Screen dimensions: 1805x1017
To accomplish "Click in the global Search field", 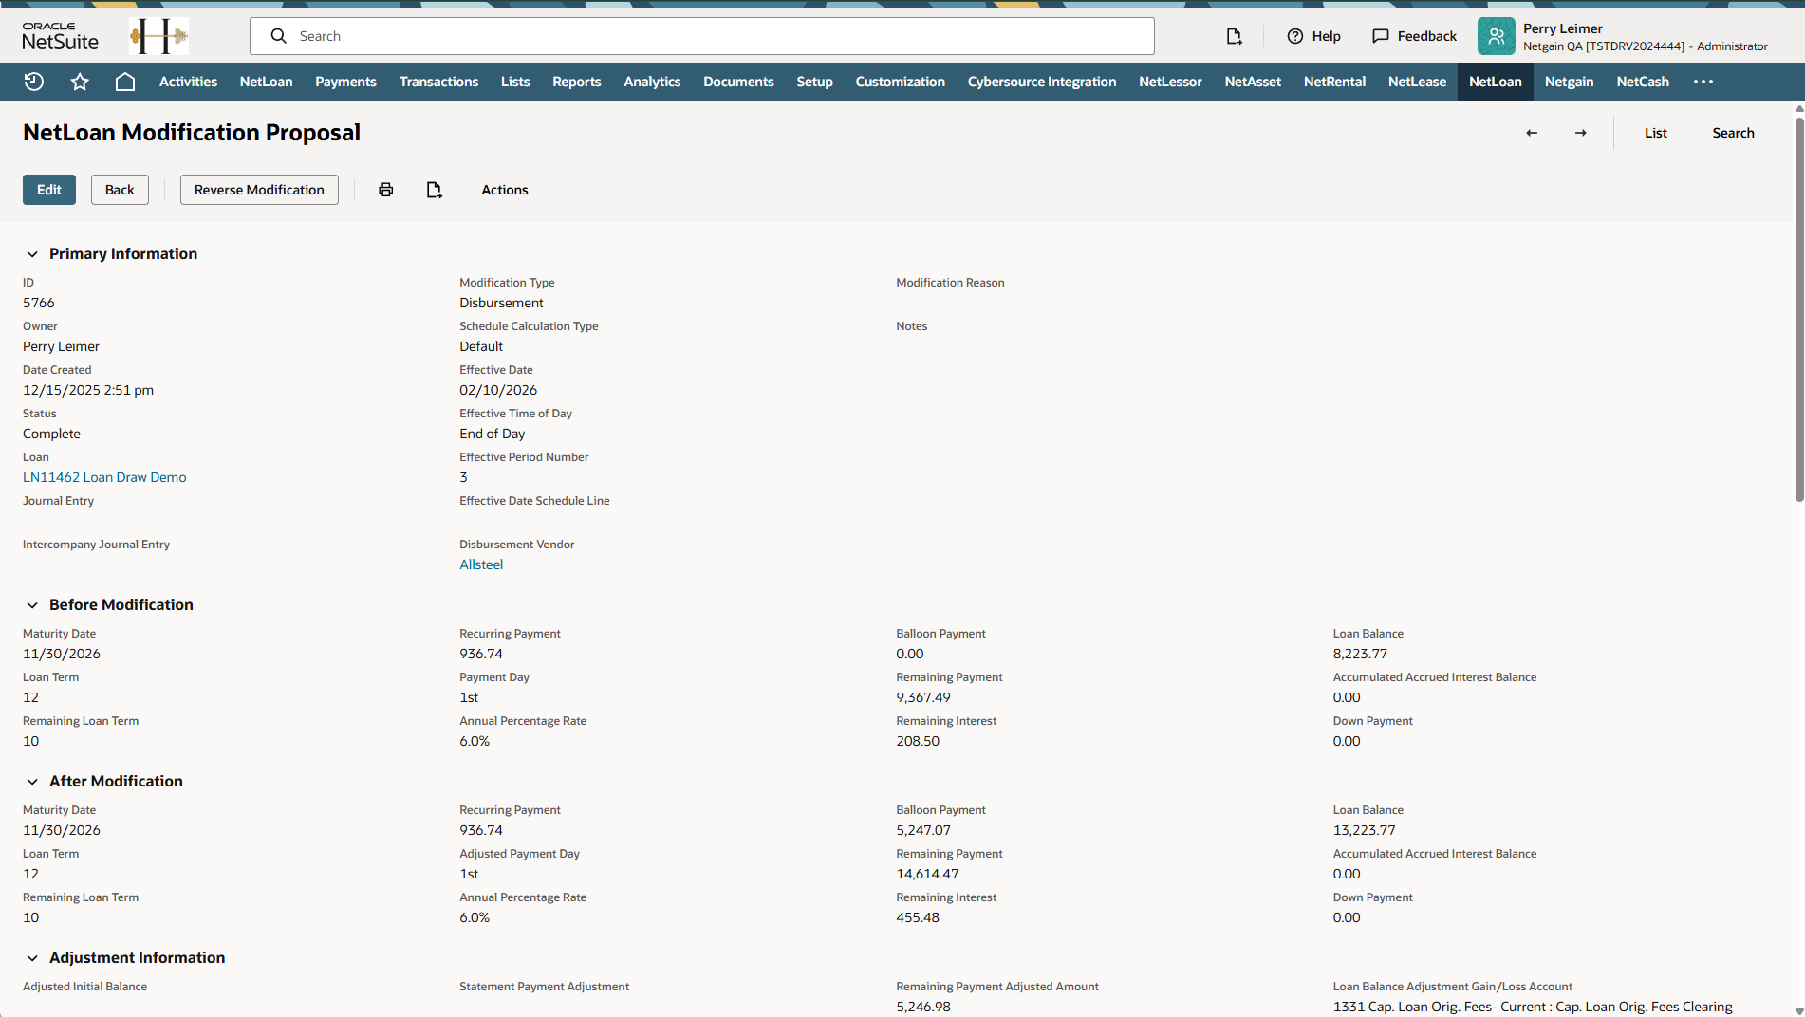I will pyautogui.click(x=702, y=36).
